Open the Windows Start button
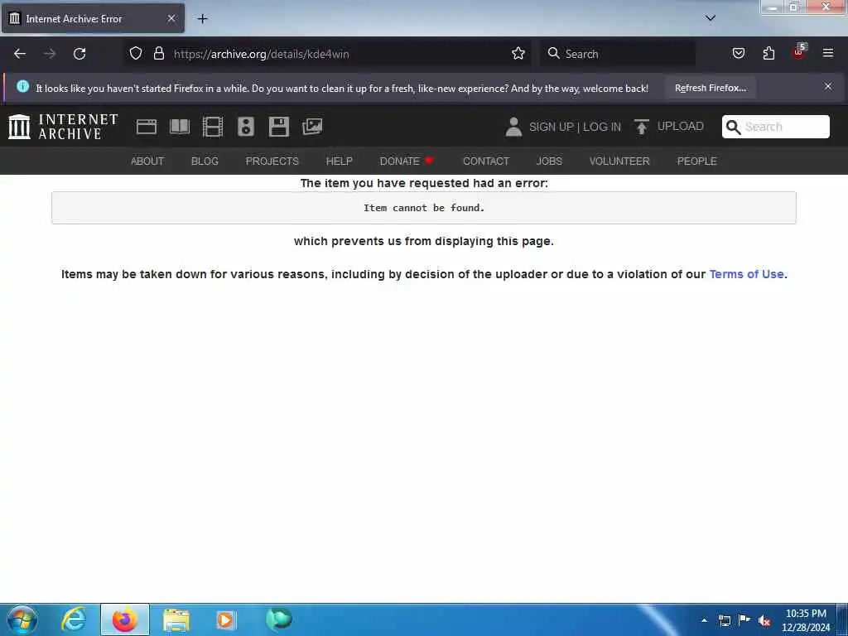Screen dimensions: 848x636 [x=22, y=619]
